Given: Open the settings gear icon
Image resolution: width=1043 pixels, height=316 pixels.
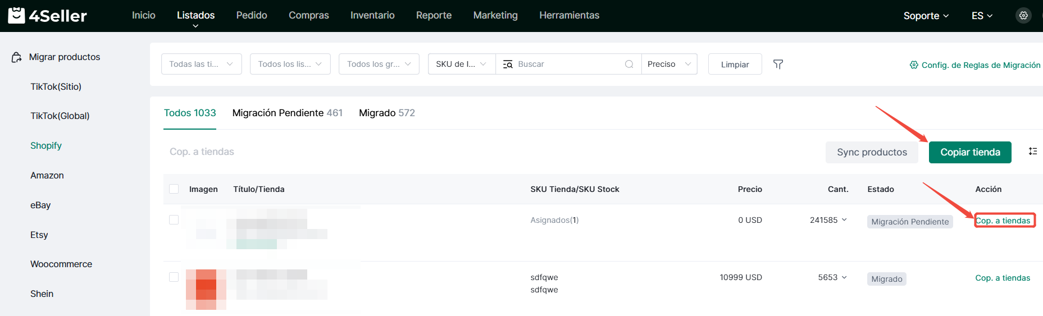Looking at the screenshot, I should [x=1023, y=16].
